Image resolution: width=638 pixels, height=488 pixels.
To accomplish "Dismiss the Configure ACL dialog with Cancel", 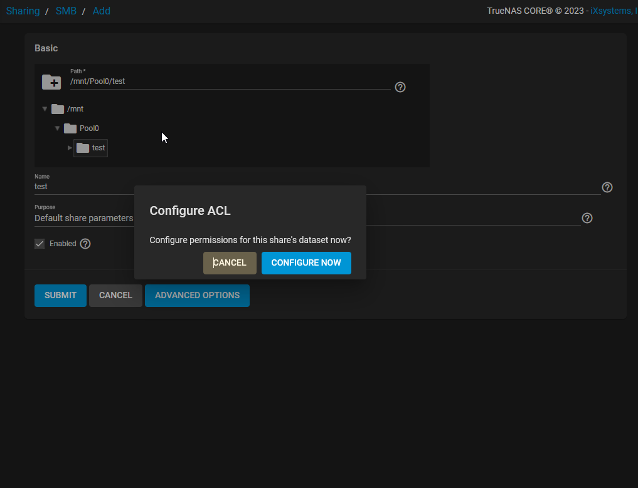I will (x=230, y=262).
